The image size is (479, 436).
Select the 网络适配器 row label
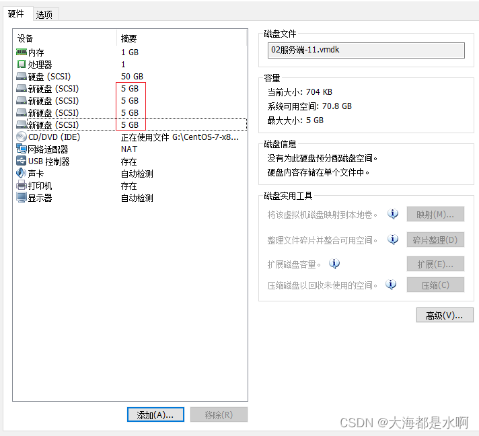[48, 149]
